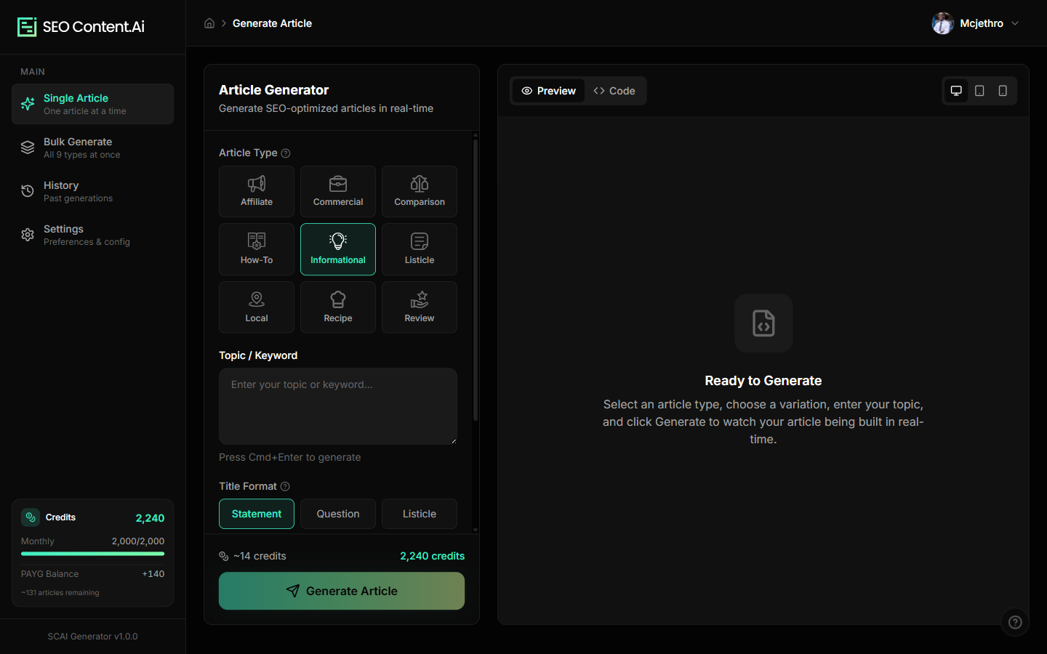Select the Local article type
The height and width of the screenshot is (654, 1047).
pyautogui.click(x=257, y=307)
